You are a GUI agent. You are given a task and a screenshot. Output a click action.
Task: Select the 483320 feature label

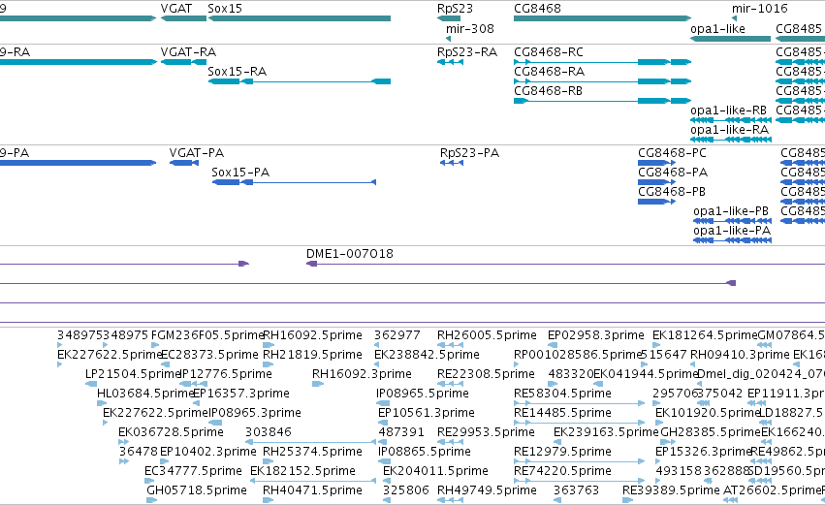tap(571, 374)
